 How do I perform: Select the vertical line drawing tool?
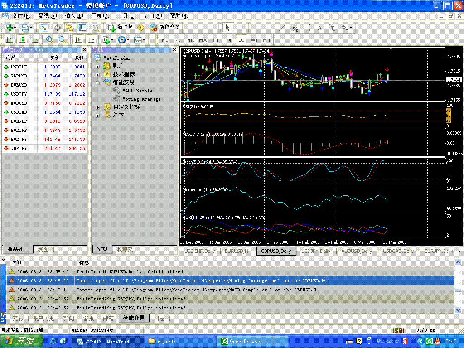[256, 28]
